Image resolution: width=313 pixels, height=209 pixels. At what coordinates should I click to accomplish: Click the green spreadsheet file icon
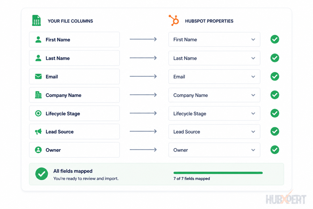[x=36, y=20]
